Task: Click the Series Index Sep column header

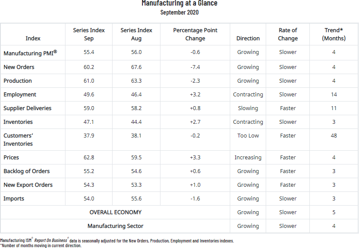Action: 89,34
